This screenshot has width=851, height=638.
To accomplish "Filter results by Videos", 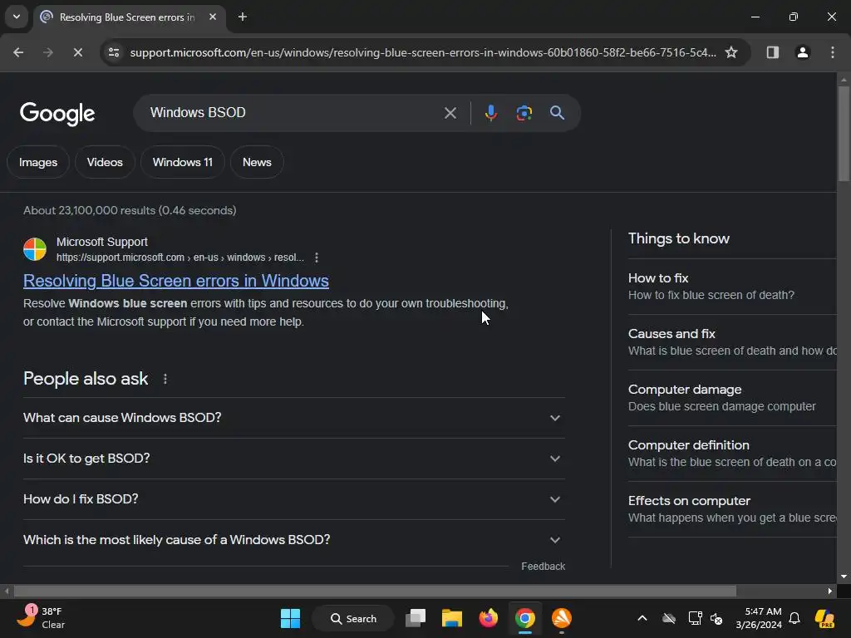I will (x=105, y=162).
